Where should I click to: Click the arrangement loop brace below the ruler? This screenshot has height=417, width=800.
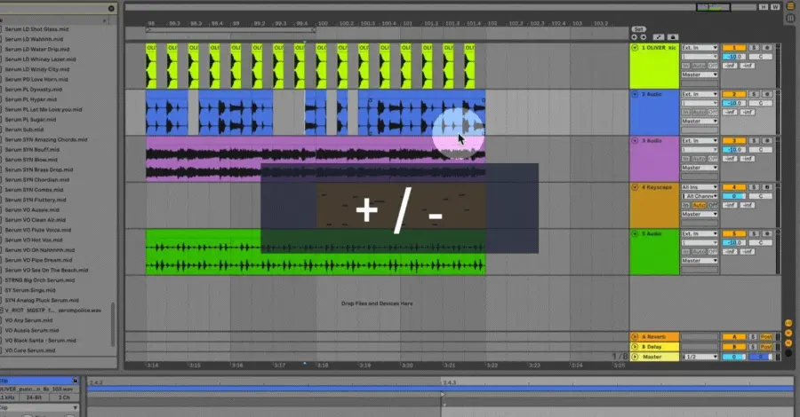tap(230, 30)
